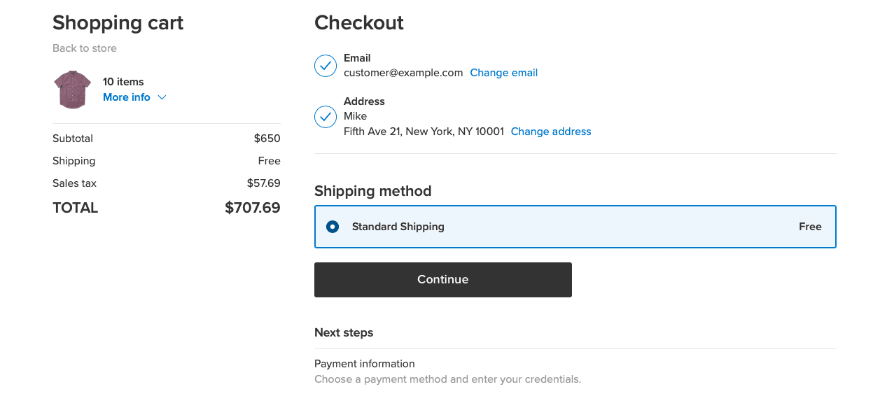Click the Continue button
This screenshot has height=403, width=887.
pos(442,279)
